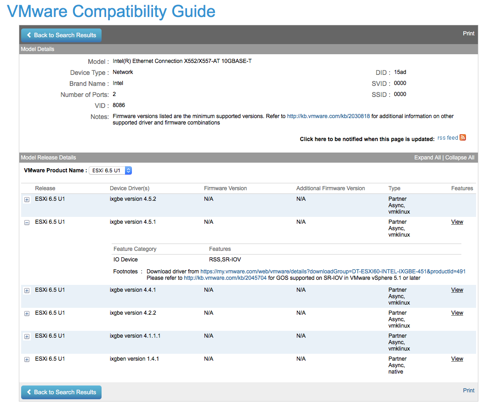Viewport: 494px width, 408px height.
Task: Click Expand All in release details
Action: [427, 158]
